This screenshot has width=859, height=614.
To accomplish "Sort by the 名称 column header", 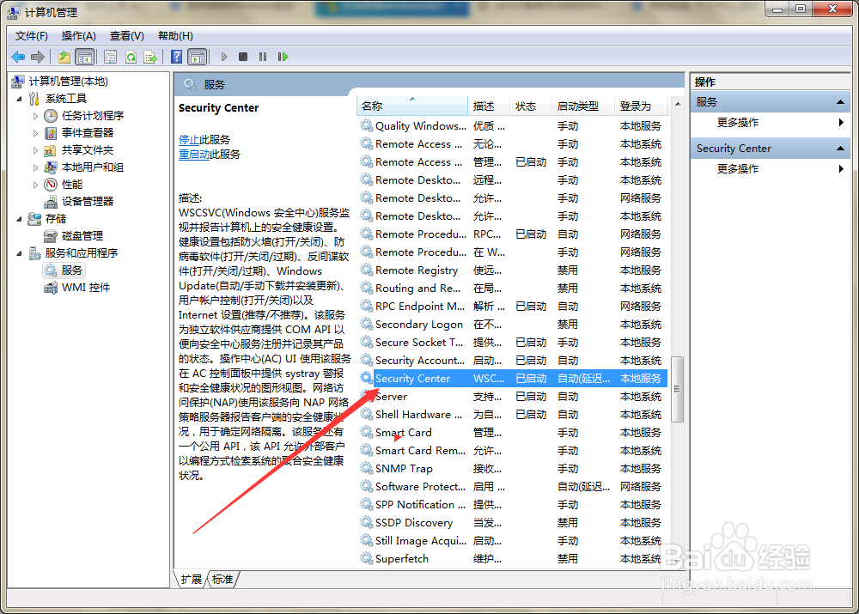I will (412, 106).
